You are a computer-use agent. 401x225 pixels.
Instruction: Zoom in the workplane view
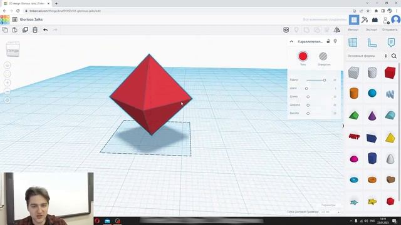8,82
